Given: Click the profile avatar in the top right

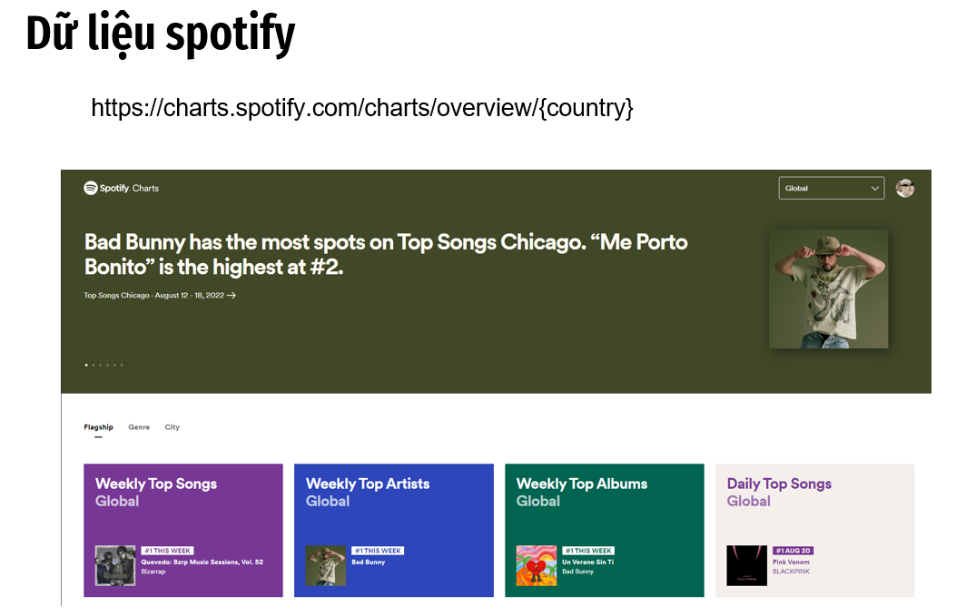Looking at the screenshot, I should [905, 188].
